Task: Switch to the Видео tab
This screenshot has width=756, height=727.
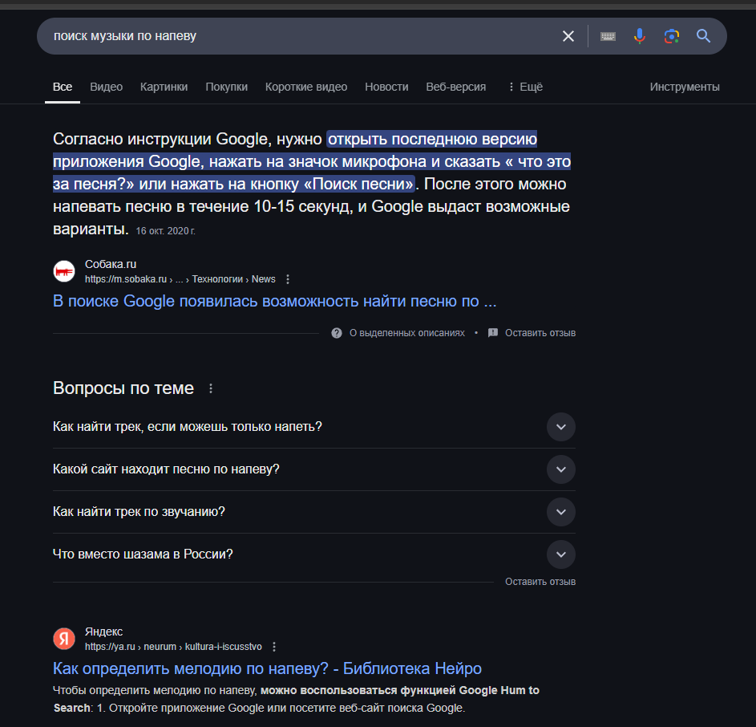Action: click(x=106, y=87)
